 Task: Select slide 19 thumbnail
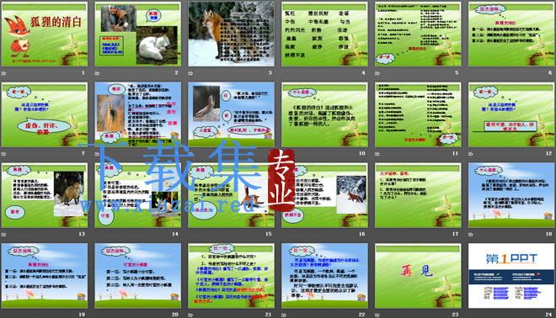[x=45, y=275]
